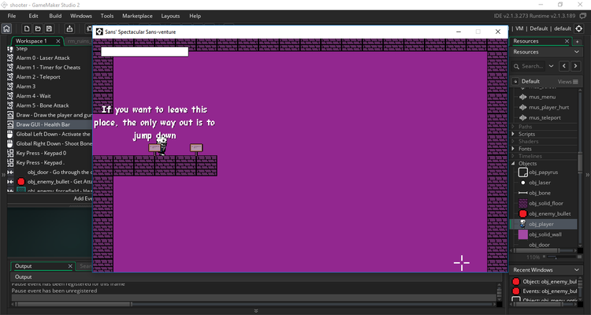Open the Marketplace menu
Image resolution: width=591 pixels, height=315 pixels.
(137, 16)
